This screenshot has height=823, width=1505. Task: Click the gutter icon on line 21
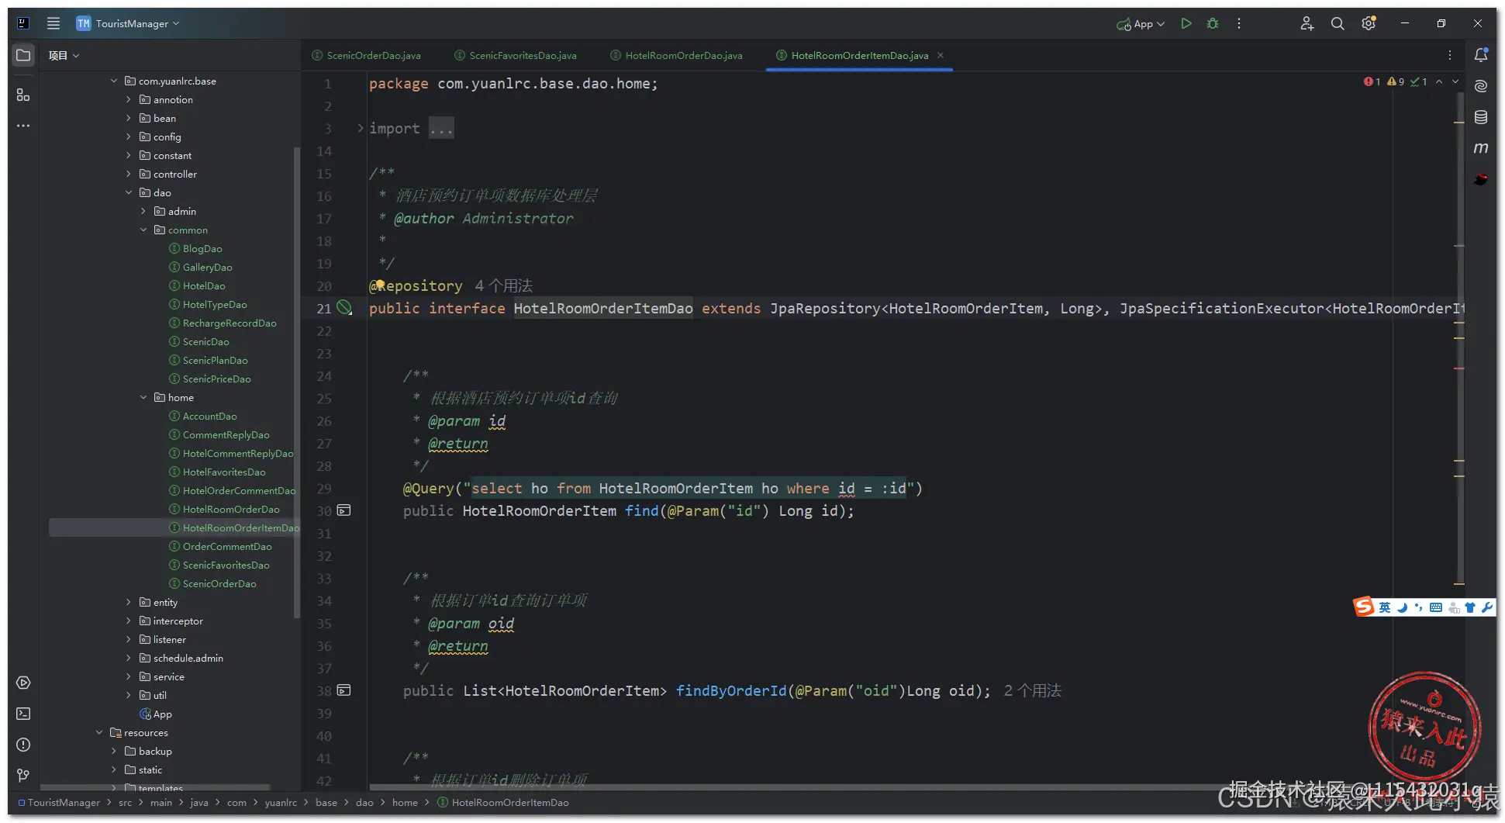click(x=344, y=308)
